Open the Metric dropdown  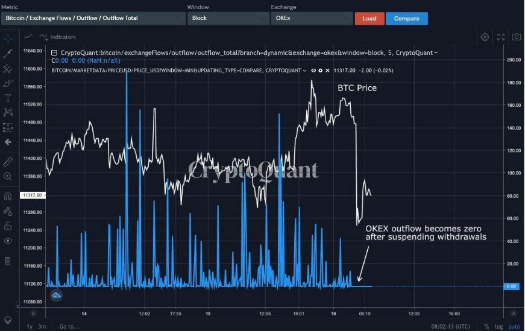point(93,18)
